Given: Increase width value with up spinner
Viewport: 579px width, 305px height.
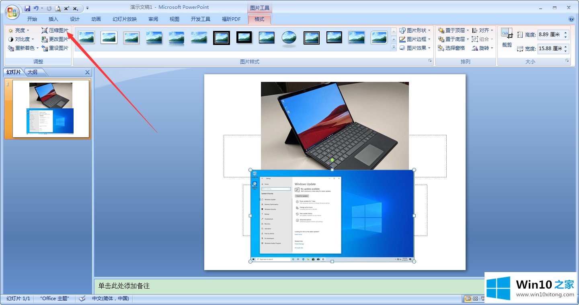Looking at the screenshot, I should [566, 47].
